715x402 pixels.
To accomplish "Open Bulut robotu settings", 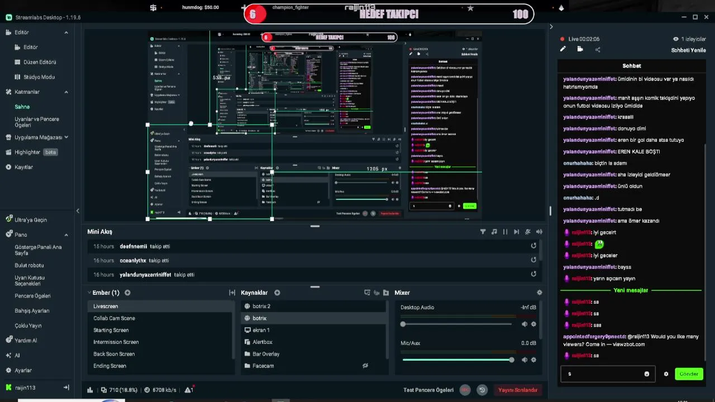I will point(29,265).
